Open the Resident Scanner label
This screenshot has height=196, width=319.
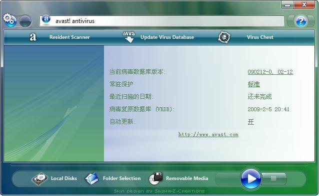69,37
